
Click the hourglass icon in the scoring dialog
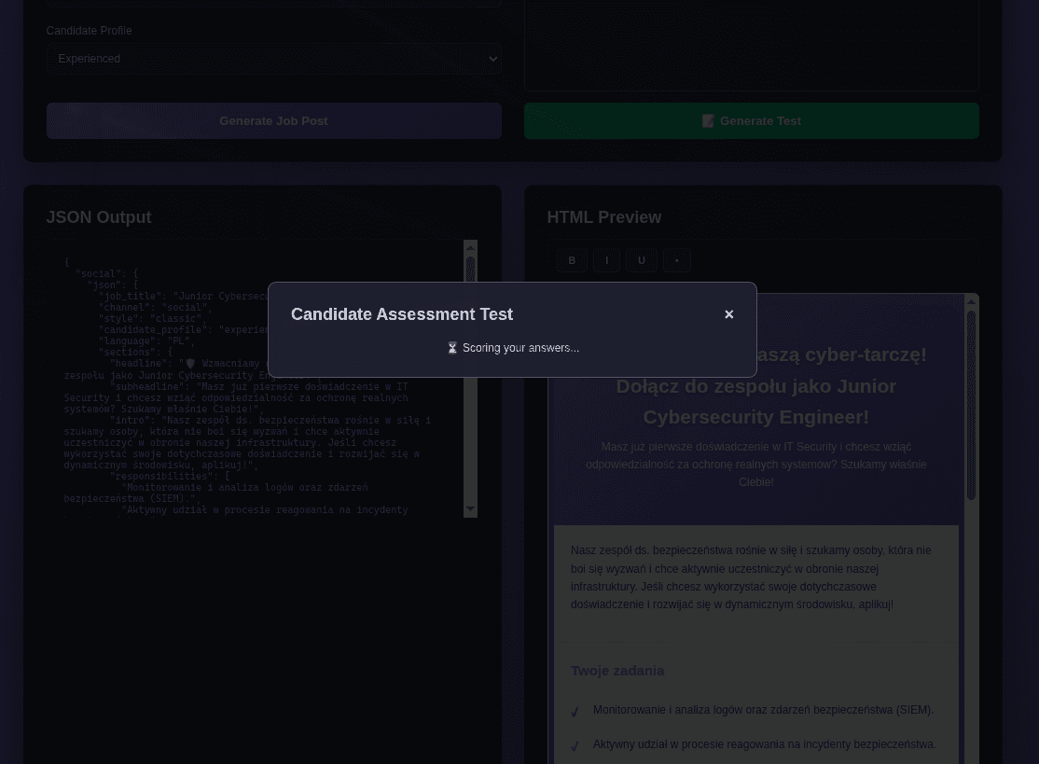coord(452,347)
